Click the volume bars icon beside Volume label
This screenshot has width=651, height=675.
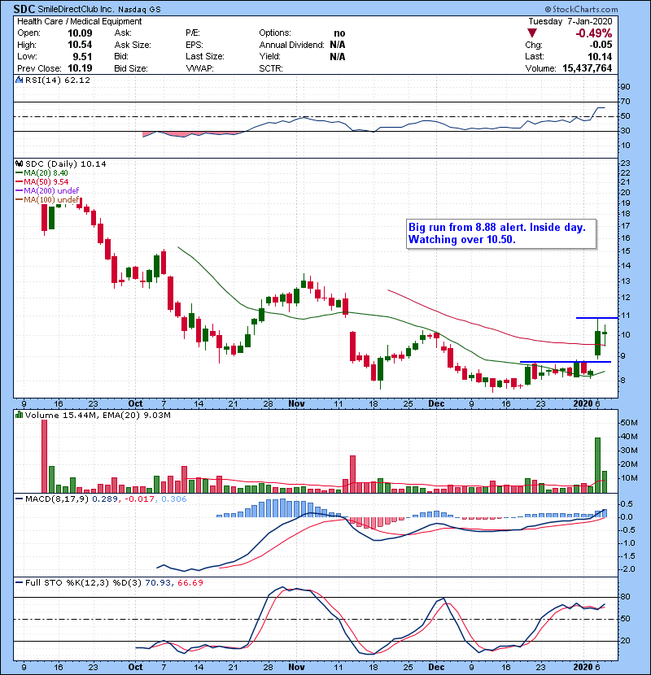pos(19,415)
